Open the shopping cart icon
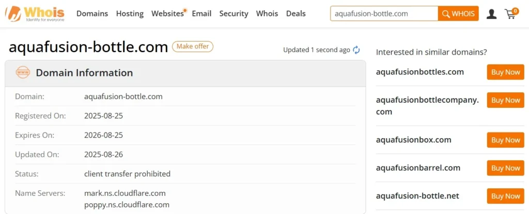 pos(511,13)
